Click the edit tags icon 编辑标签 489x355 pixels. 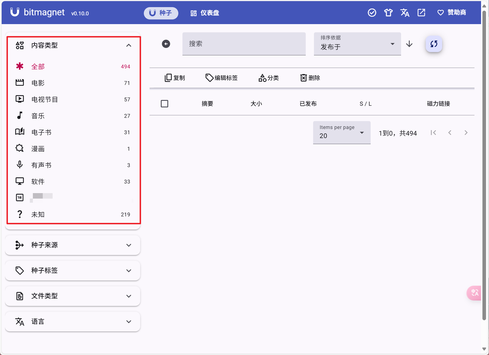pyautogui.click(x=221, y=78)
